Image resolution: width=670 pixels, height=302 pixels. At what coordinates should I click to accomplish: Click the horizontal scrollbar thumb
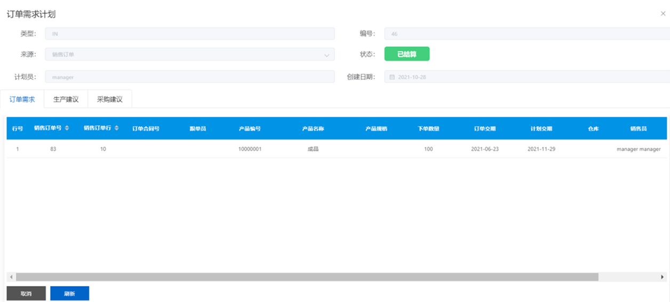point(307,277)
